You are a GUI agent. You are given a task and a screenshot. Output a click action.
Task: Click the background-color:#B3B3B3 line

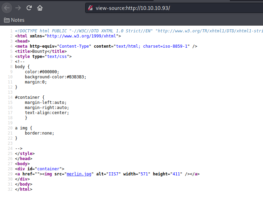pos(56,77)
